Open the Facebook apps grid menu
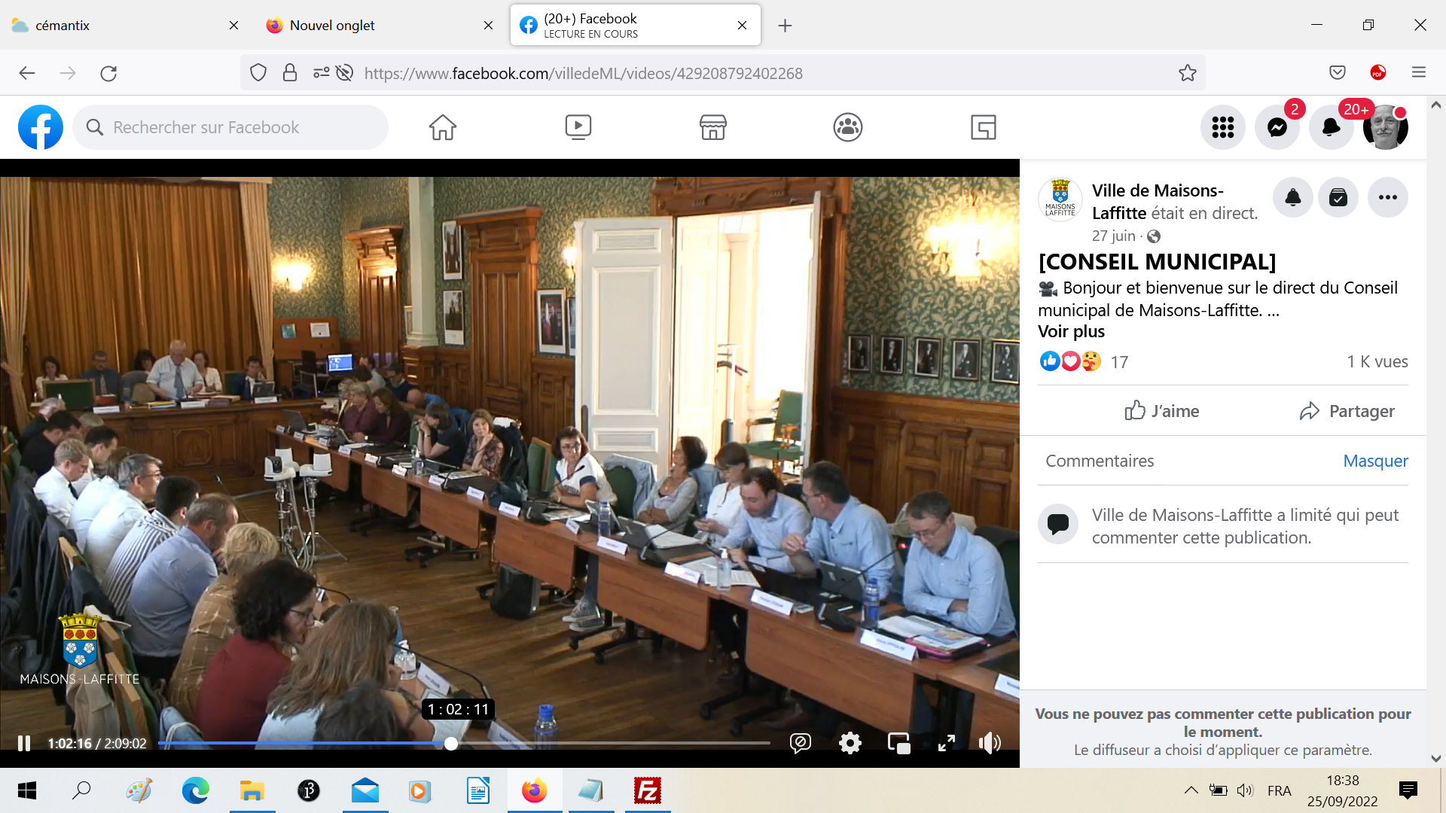The image size is (1446, 813). pyautogui.click(x=1222, y=127)
